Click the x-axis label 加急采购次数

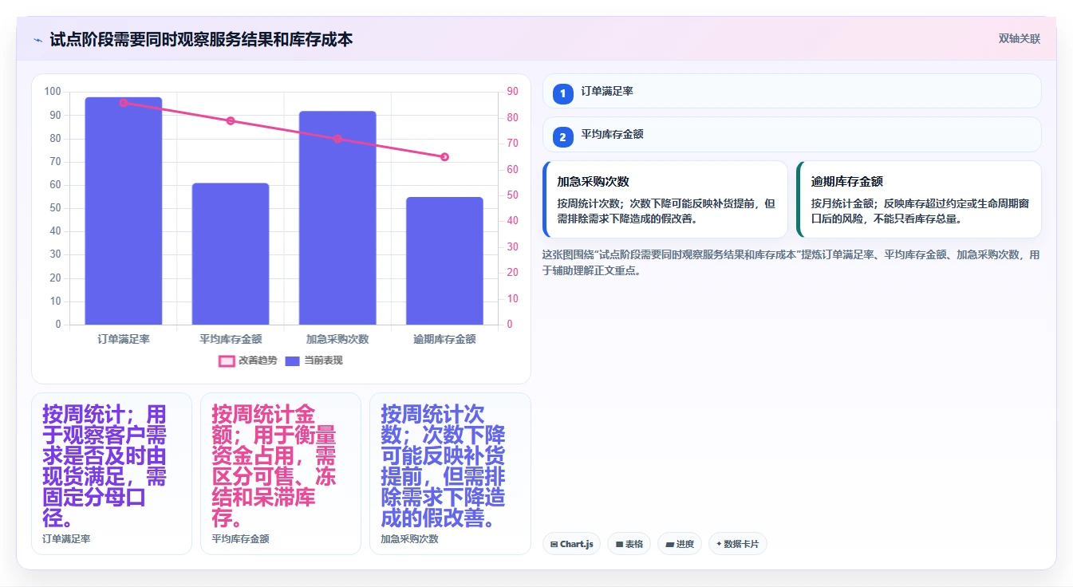point(337,339)
